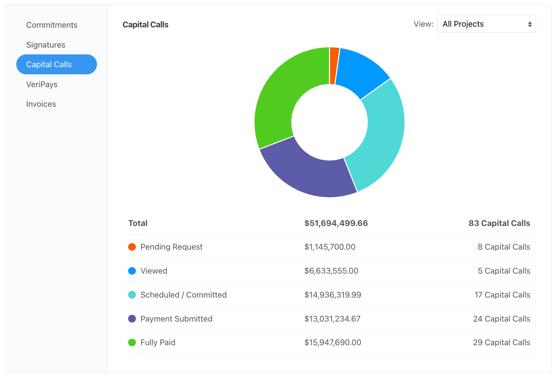Image resolution: width=557 pixels, height=381 pixels.
Task: Click the orange Pending Request legend dot
Action: click(x=132, y=247)
